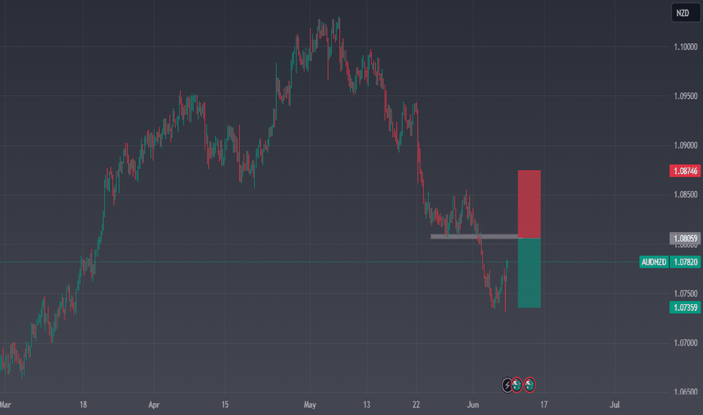Image resolution: width=703 pixels, height=415 pixels.
Task: Click the 15 date axis label
Action: [x=225, y=404]
